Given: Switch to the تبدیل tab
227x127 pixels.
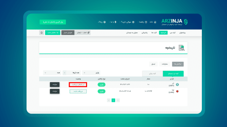Looking at the screenshot, I should coord(153,64).
